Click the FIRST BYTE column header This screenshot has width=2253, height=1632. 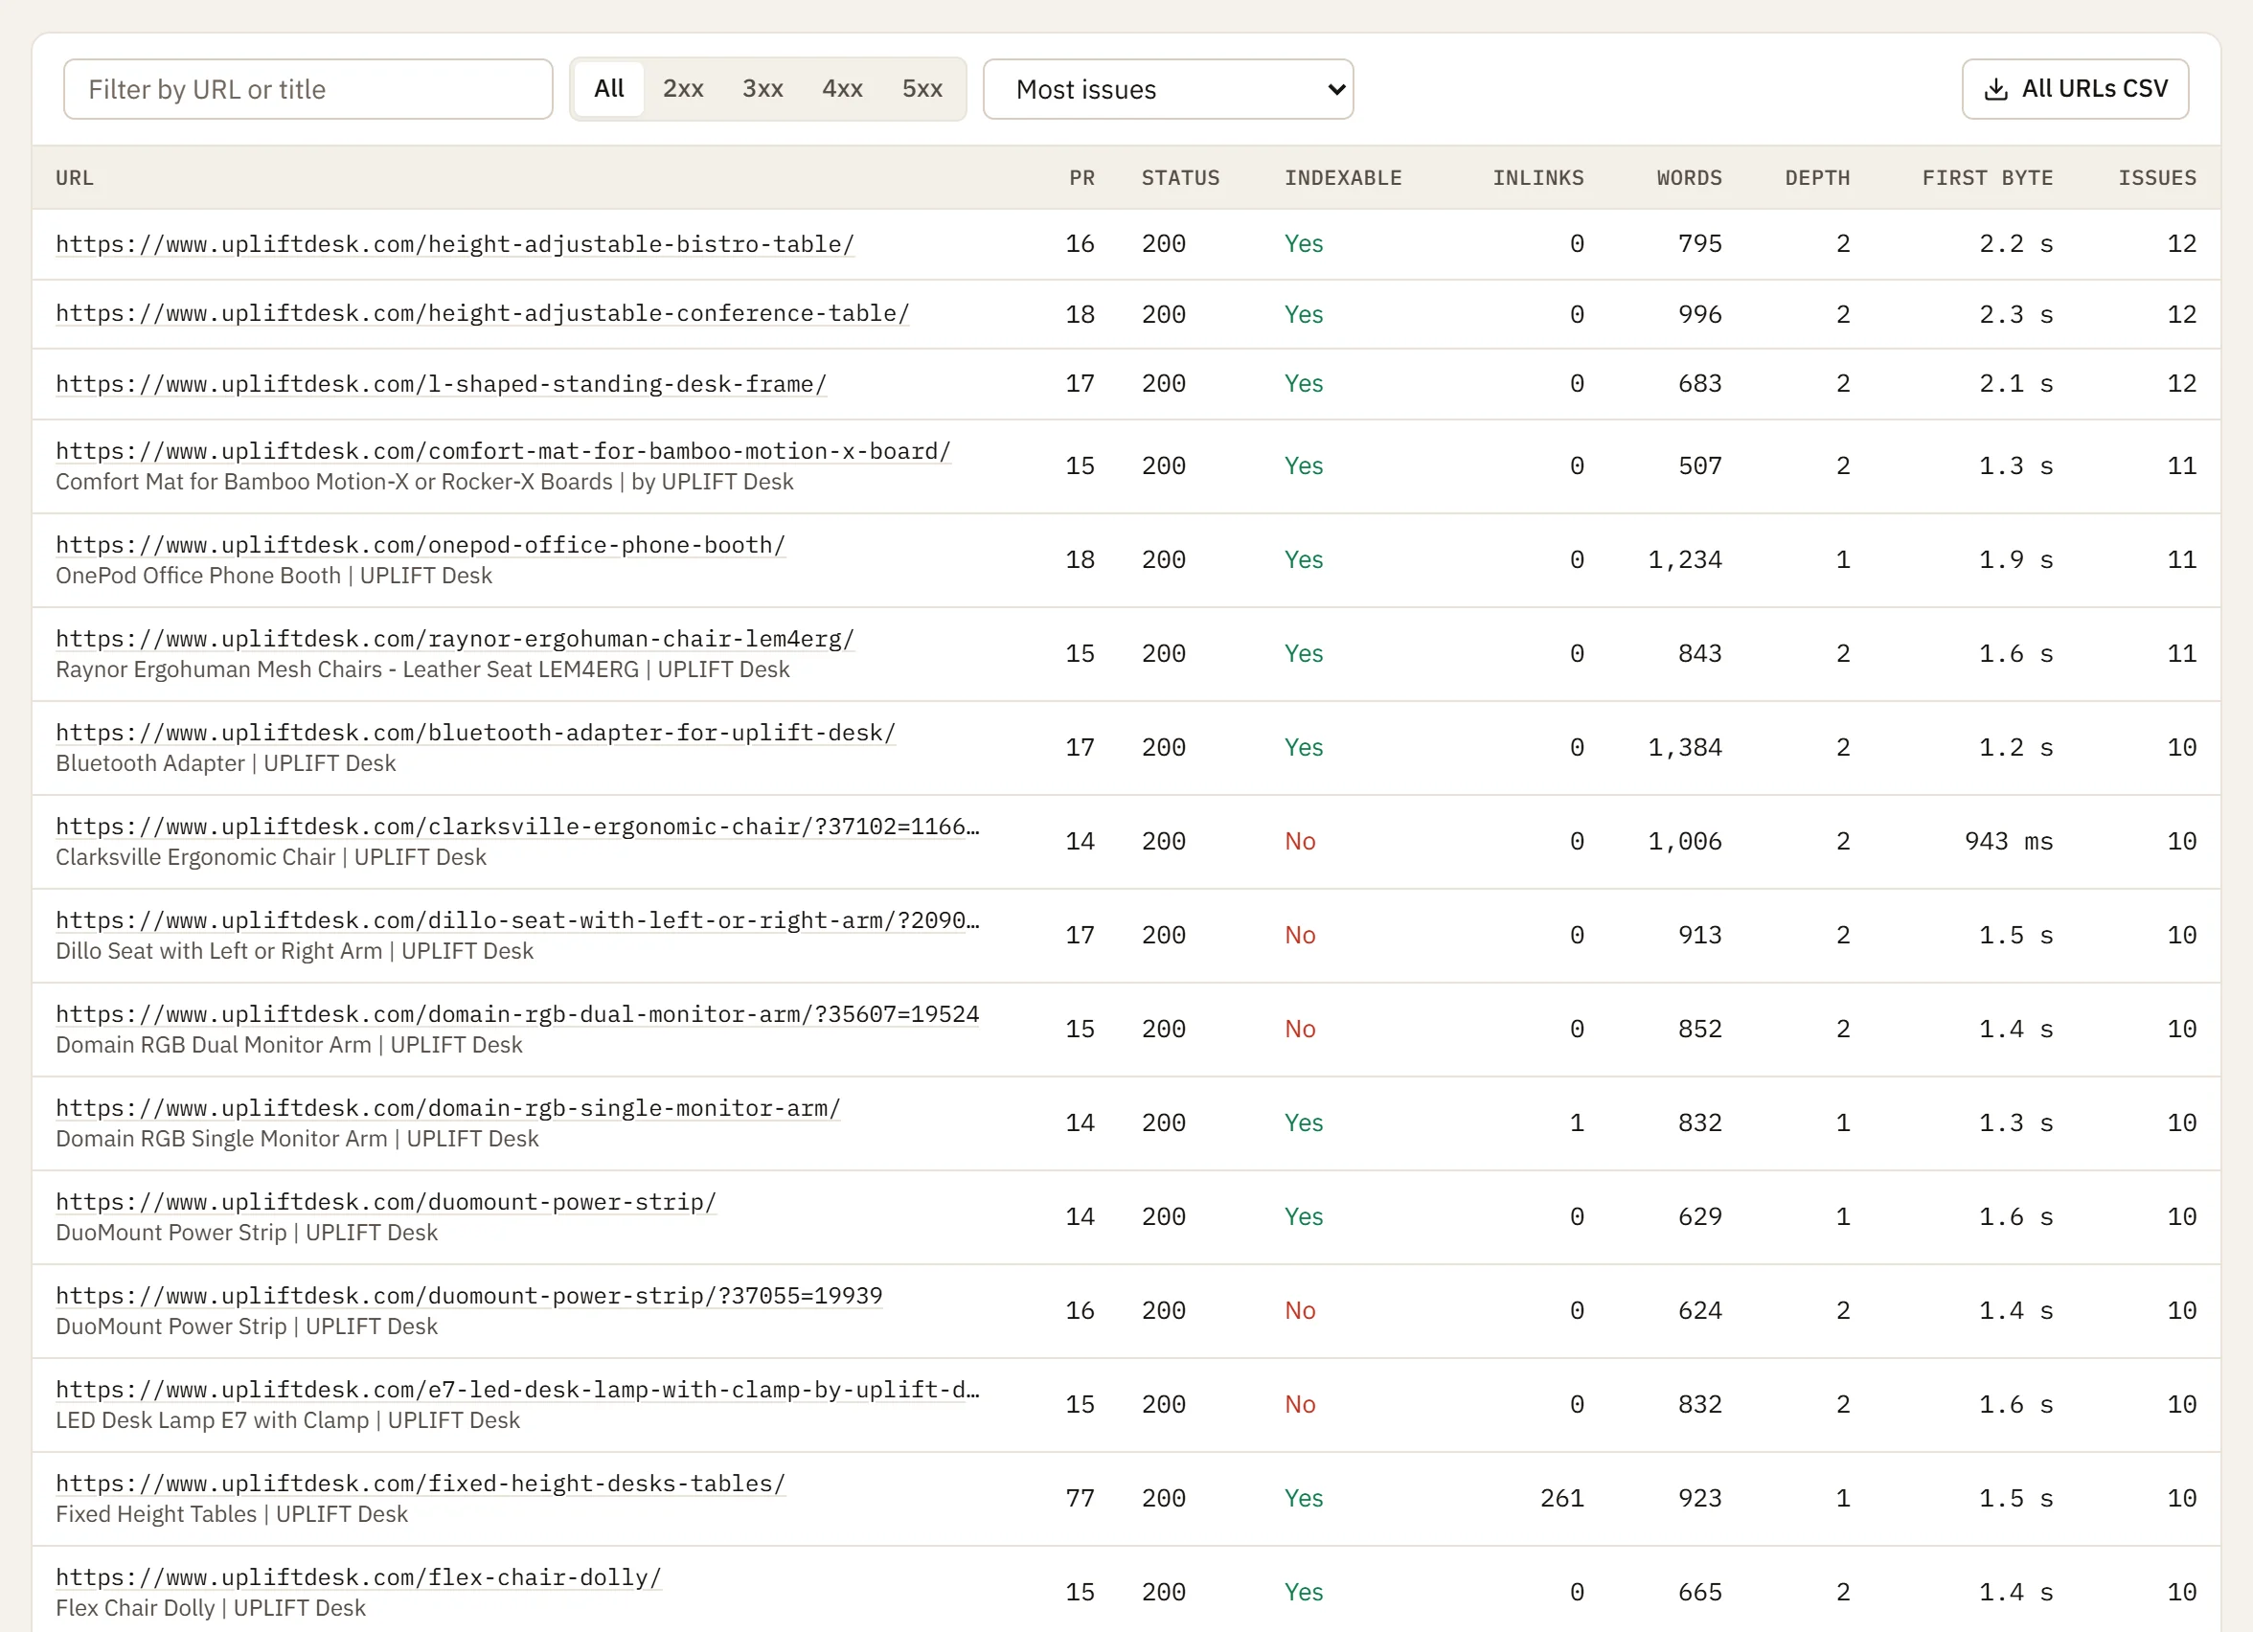pos(1987,178)
